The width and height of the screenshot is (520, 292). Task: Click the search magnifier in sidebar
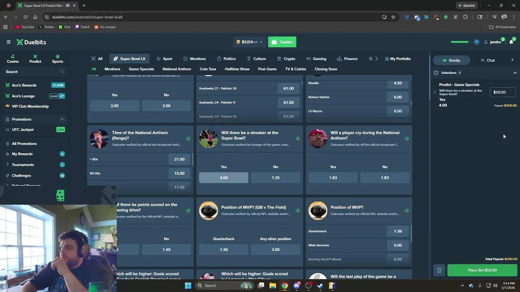click(x=62, y=72)
